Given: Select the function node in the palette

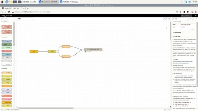Looking at the screenshot, I should [7, 73].
